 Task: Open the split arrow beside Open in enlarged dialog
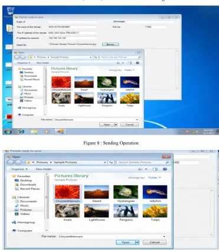[138, 242]
